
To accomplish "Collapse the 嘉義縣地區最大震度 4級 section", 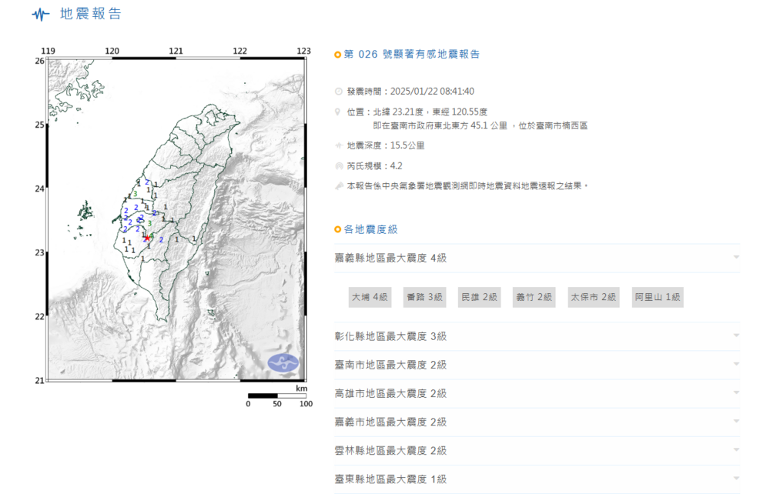I will pyautogui.click(x=736, y=258).
